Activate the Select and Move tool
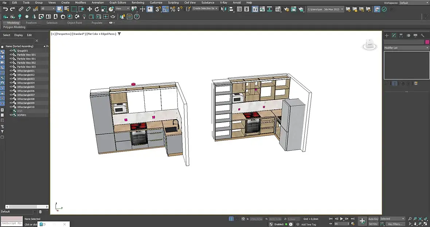430x227 pixels. [x=90, y=9]
